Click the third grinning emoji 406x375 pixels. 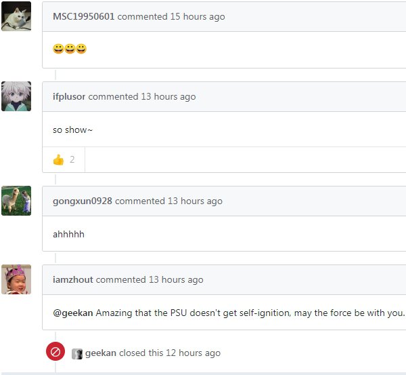coord(81,49)
